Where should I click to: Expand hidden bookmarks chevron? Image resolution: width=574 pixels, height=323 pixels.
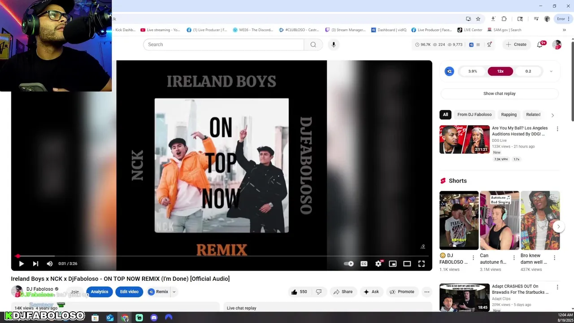[564, 30]
